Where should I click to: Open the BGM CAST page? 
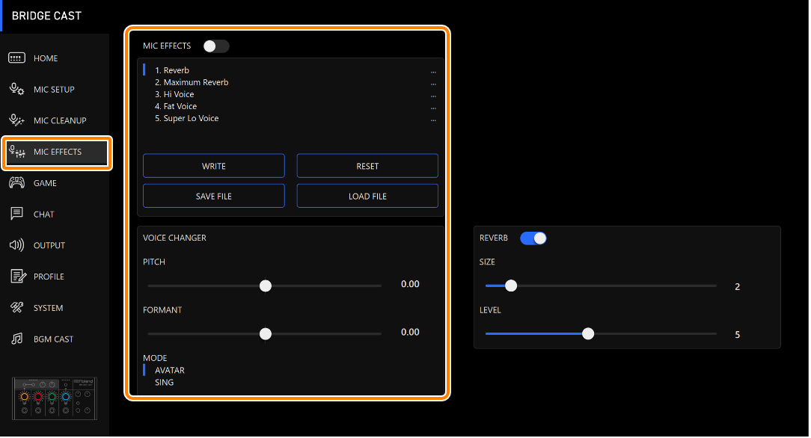(x=55, y=339)
